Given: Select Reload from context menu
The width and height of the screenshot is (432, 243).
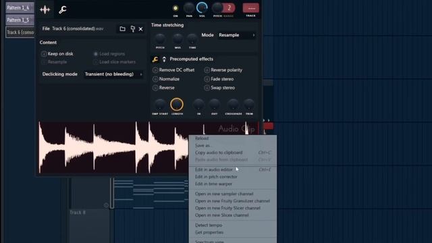Looking at the screenshot, I should coord(233,138).
